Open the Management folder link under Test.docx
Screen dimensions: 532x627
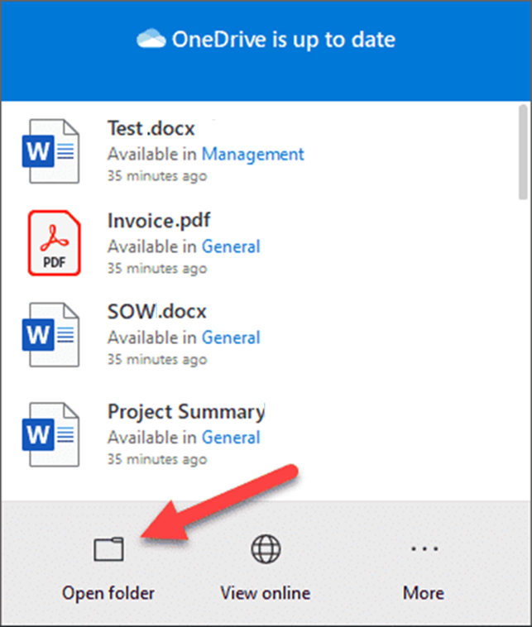click(253, 155)
